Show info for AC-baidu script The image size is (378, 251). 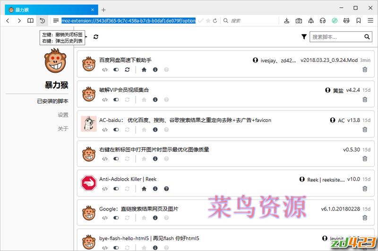click(155, 130)
